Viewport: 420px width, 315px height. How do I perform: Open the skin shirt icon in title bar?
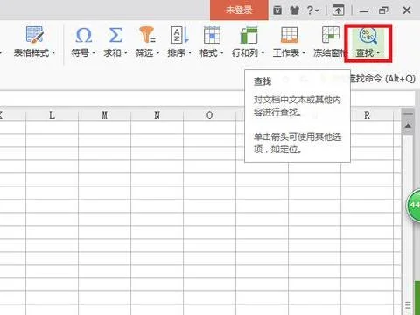(x=295, y=10)
